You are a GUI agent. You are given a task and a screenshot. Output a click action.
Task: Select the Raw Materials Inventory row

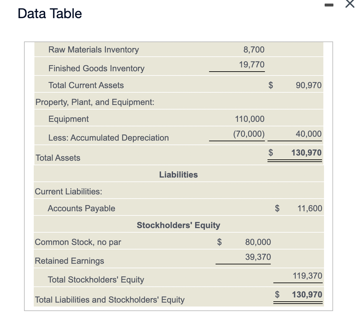coord(93,50)
